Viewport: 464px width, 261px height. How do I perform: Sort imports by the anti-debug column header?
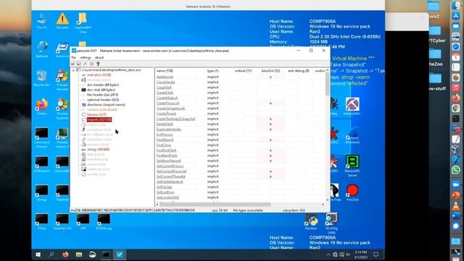click(x=298, y=71)
